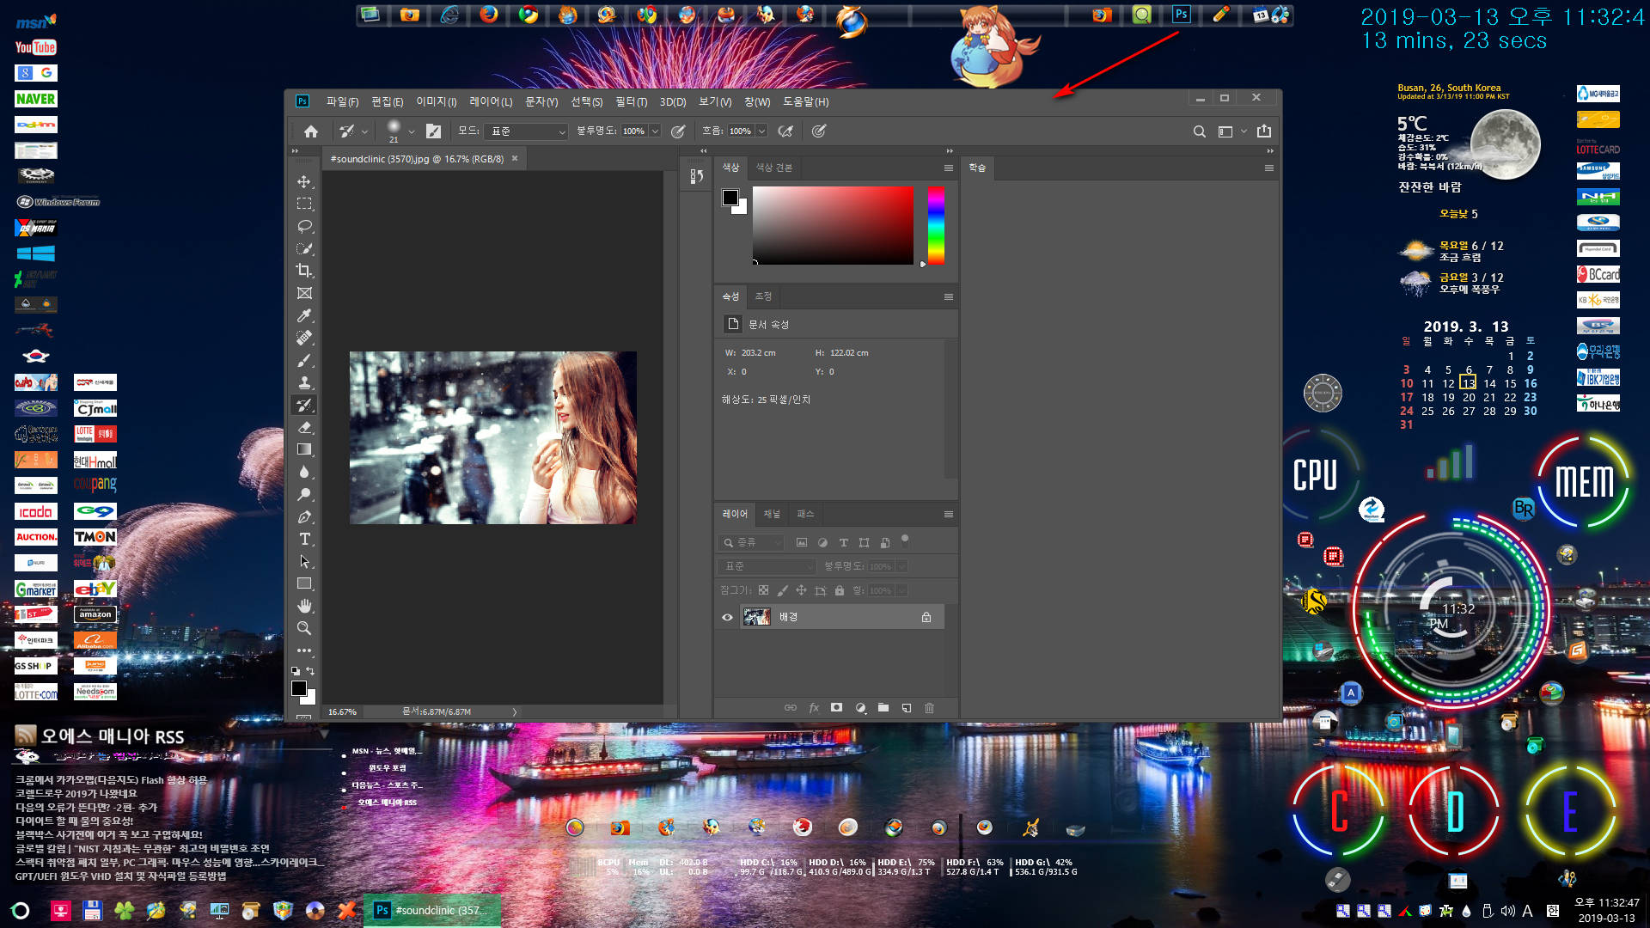The image size is (1650, 928).
Task: Open the History panel icon
Action: pyautogui.click(x=697, y=176)
